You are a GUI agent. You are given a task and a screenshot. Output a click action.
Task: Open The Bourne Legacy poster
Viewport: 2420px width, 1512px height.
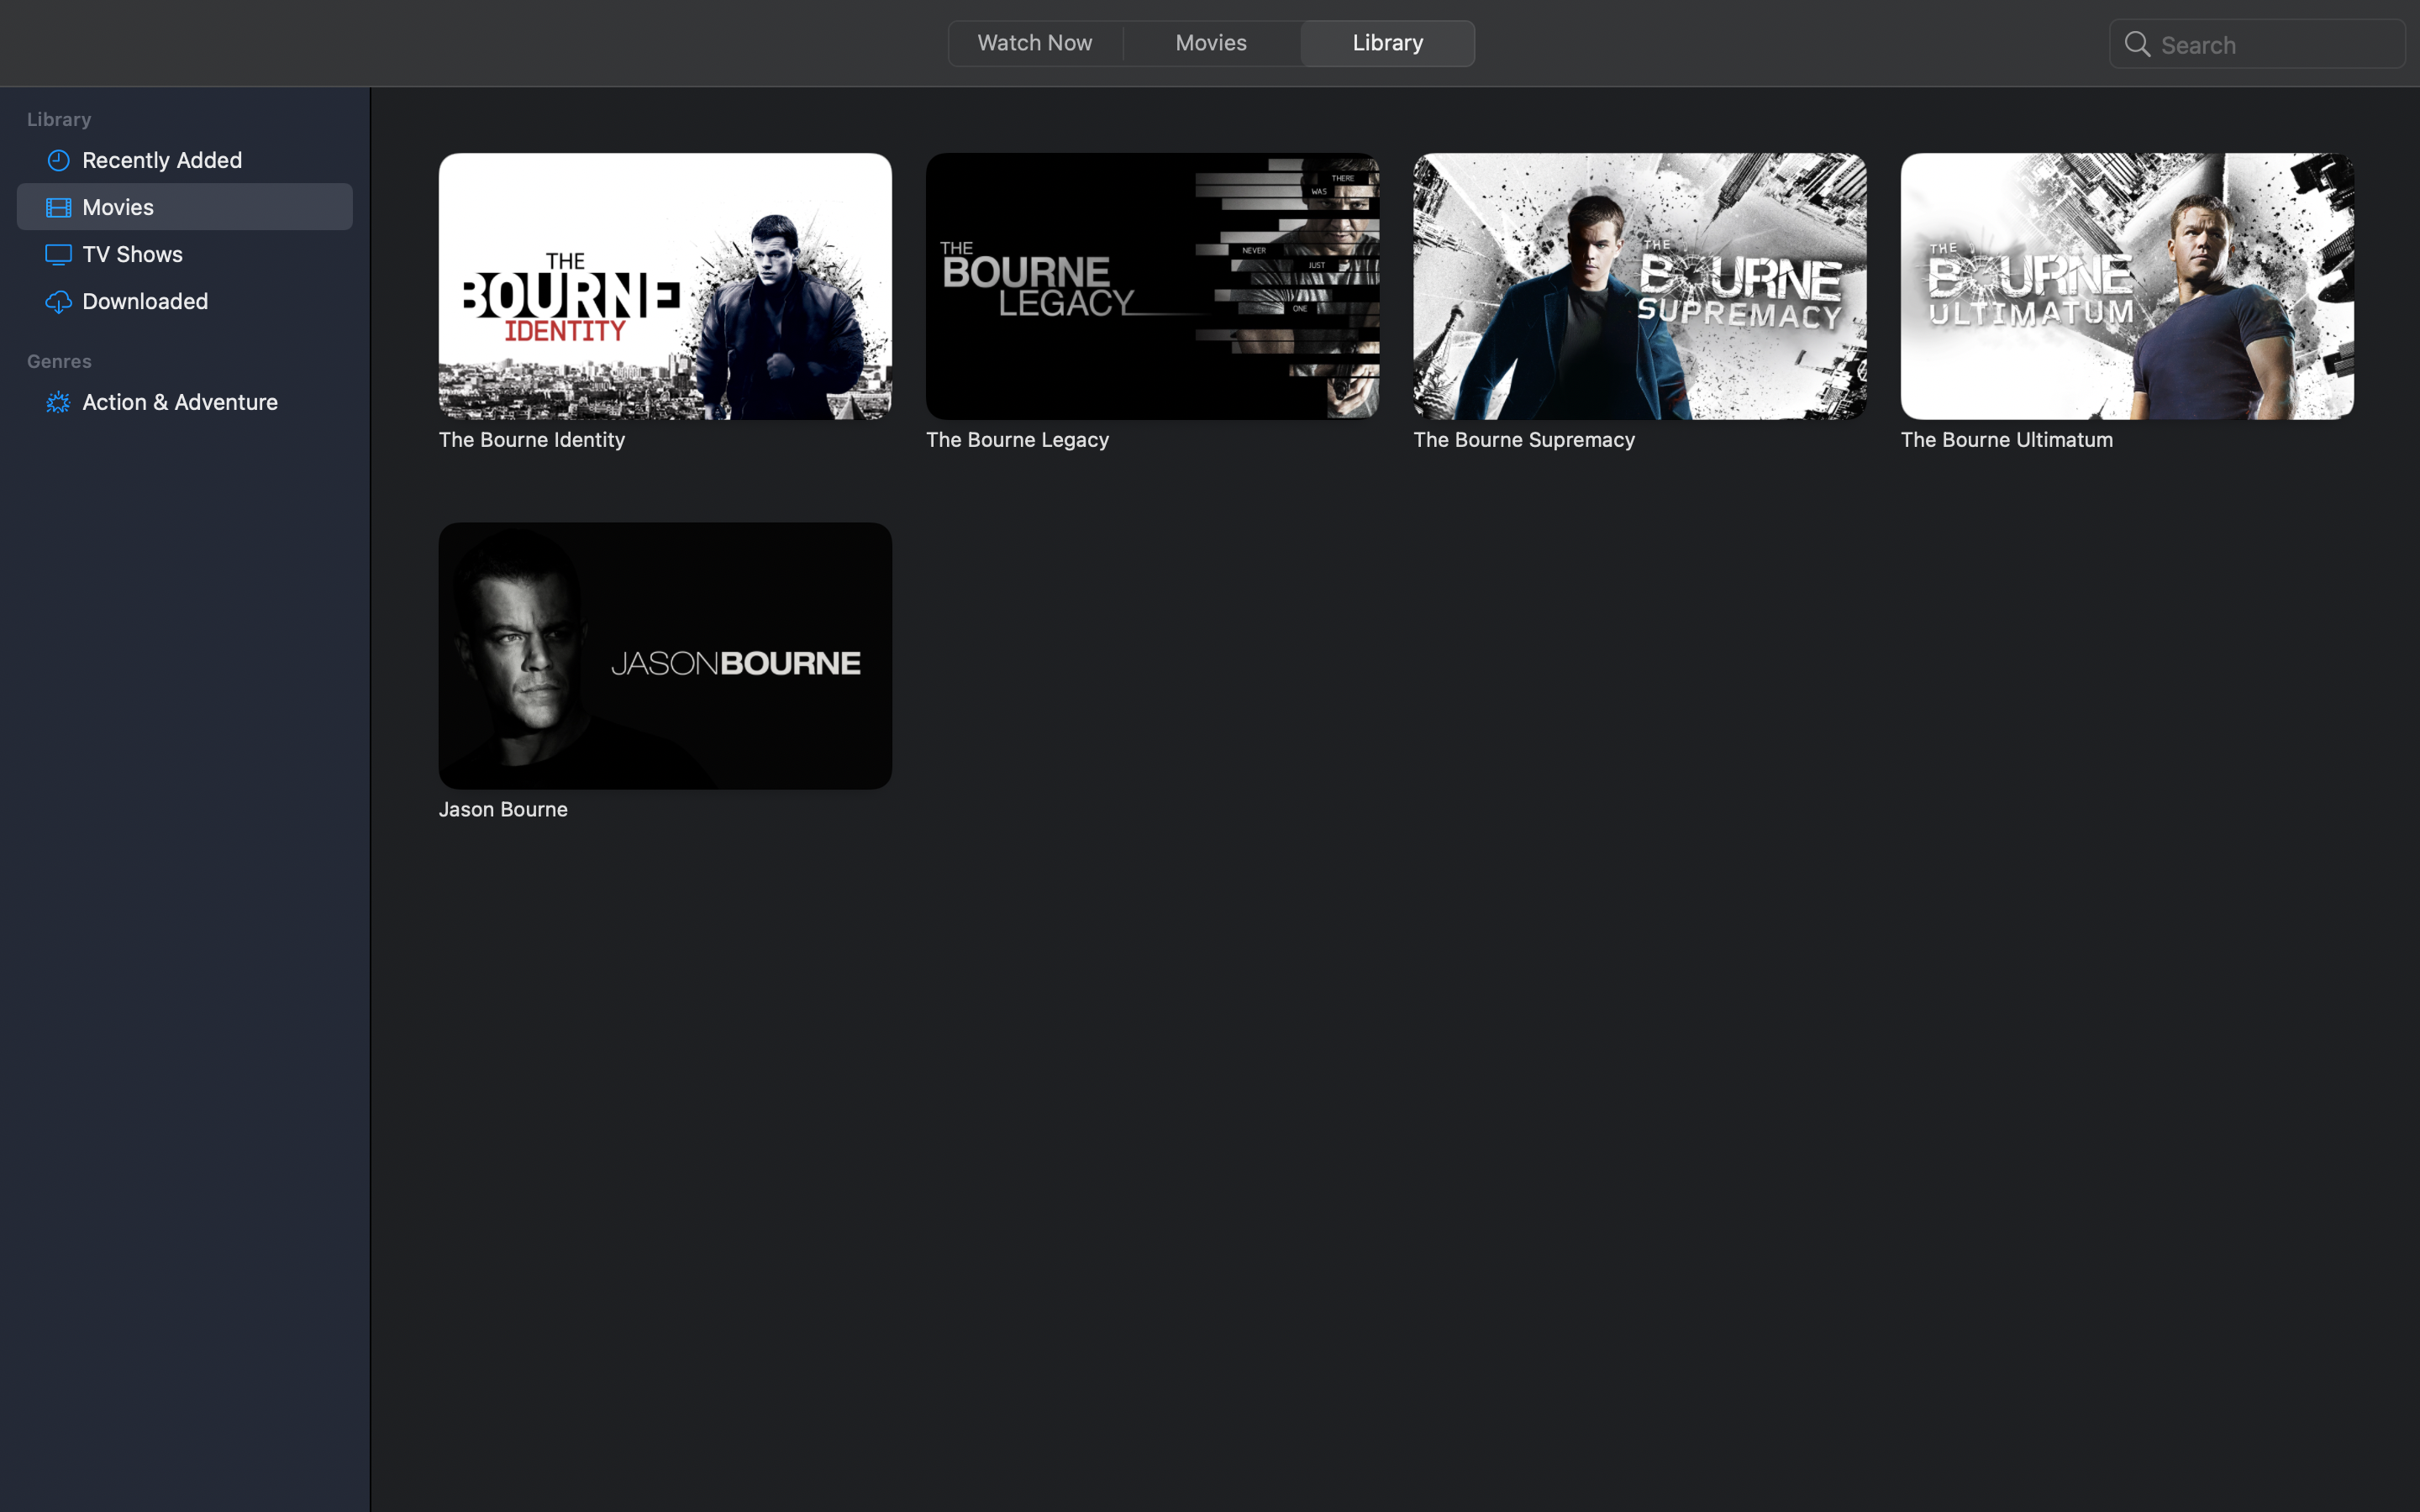pyautogui.click(x=1152, y=286)
